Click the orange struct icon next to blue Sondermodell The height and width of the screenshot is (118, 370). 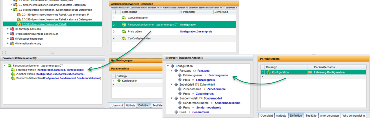click(x=201, y=98)
